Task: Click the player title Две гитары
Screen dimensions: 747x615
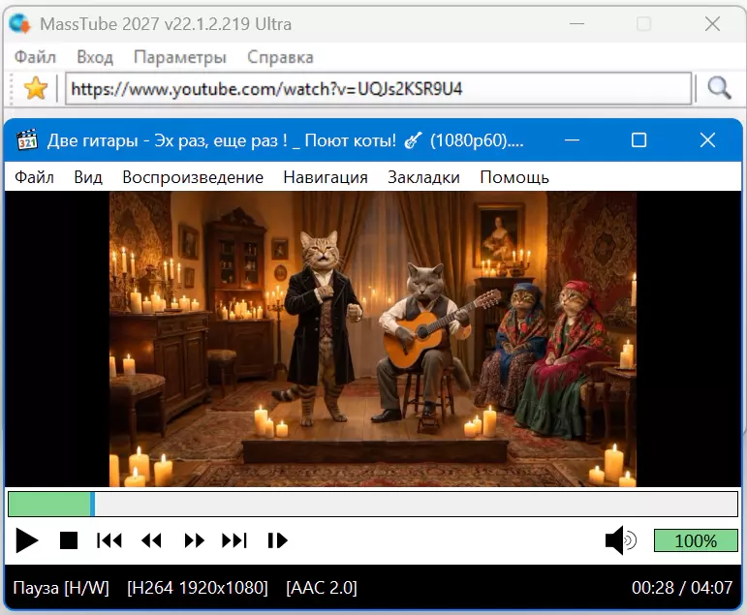Action: click(x=92, y=140)
